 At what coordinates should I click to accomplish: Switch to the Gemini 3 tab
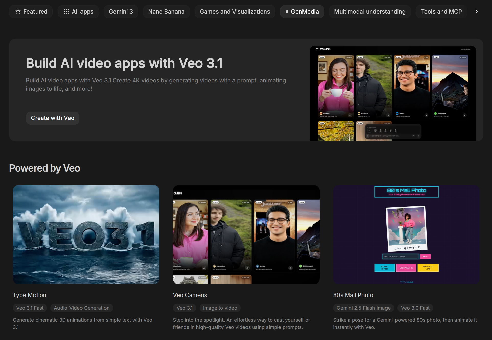coord(121,12)
